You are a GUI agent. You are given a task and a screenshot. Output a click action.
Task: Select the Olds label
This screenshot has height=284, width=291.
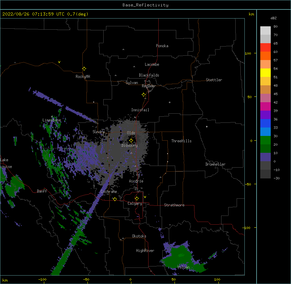click(x=131, y=133)
